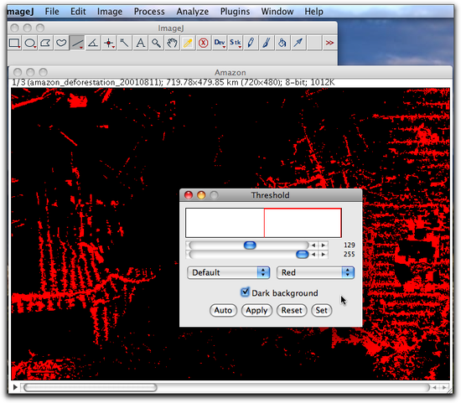Select the Hand scrolling tool

pyautogui.click(x=172, y=43)
